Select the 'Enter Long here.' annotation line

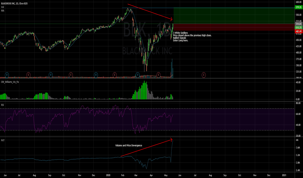[x=180, y=40]
